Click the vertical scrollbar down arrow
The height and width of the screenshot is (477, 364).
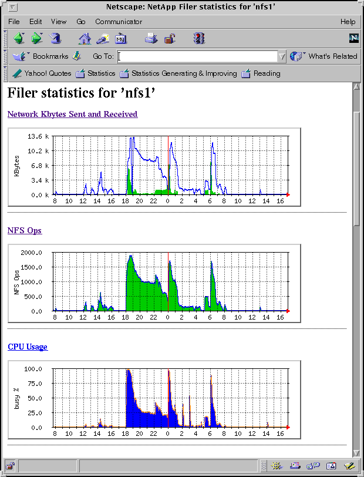pyautogui.click(x=356, y=453)
